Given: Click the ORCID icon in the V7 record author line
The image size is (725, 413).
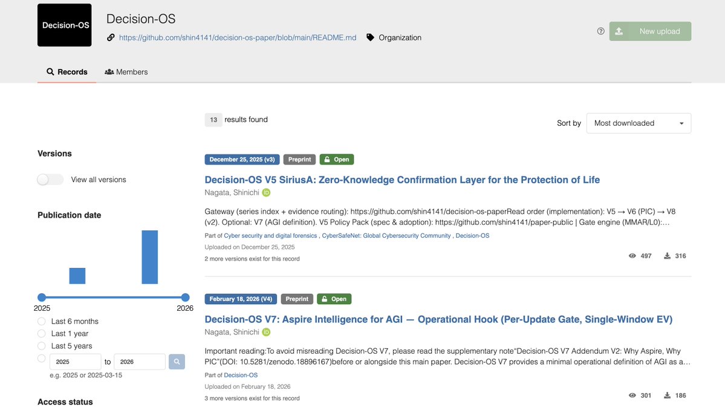Looking at the screenshot, I should pos(266,332).
